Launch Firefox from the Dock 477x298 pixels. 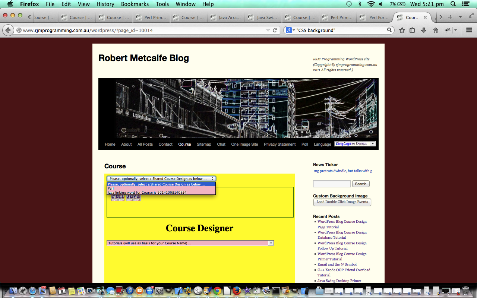237,291
